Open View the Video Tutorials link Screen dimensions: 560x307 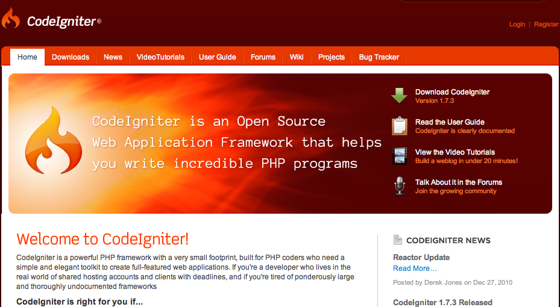point(455,152)
